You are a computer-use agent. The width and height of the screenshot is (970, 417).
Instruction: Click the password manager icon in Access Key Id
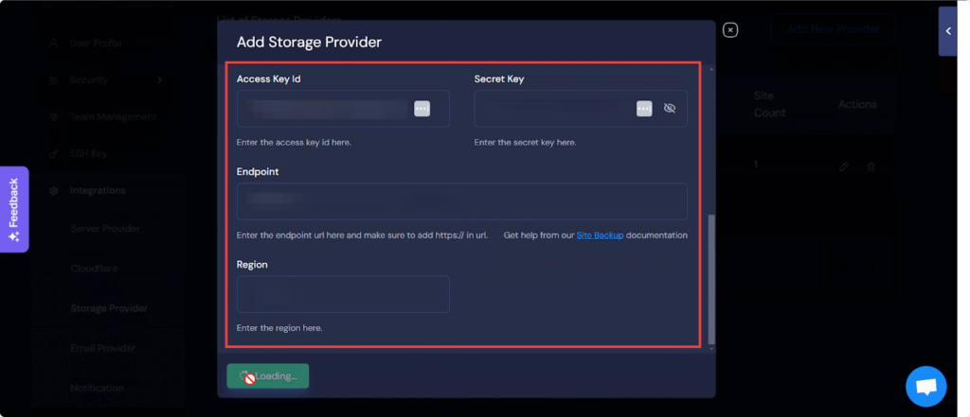[x=422, y=109]
